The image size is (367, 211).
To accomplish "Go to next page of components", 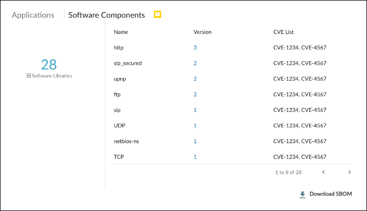I will tap(349, 172).
